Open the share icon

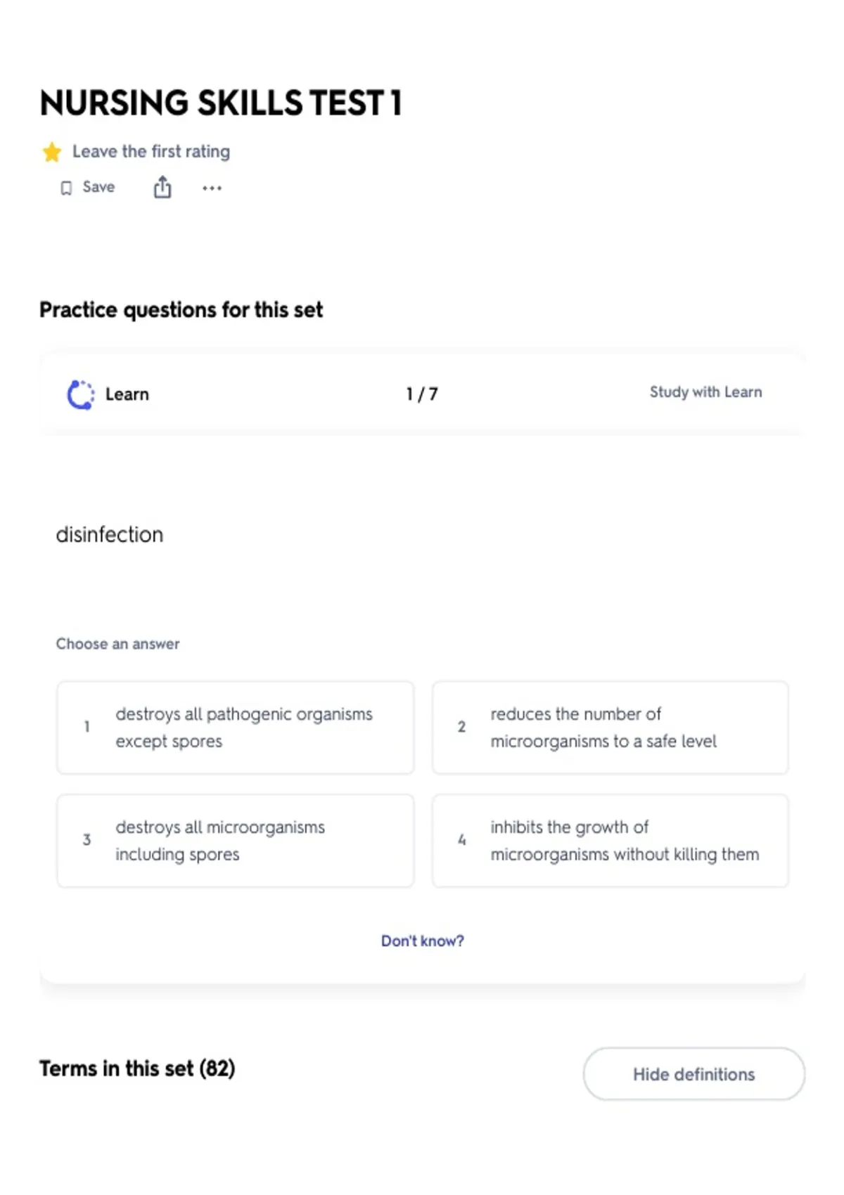[162, 187]
